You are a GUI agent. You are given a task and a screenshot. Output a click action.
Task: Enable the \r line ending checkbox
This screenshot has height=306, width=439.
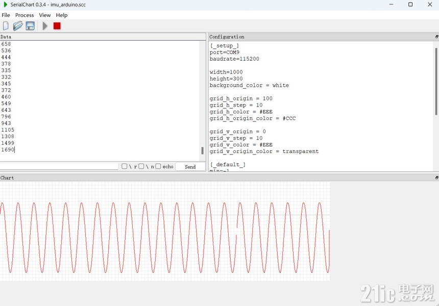point(125,166)
